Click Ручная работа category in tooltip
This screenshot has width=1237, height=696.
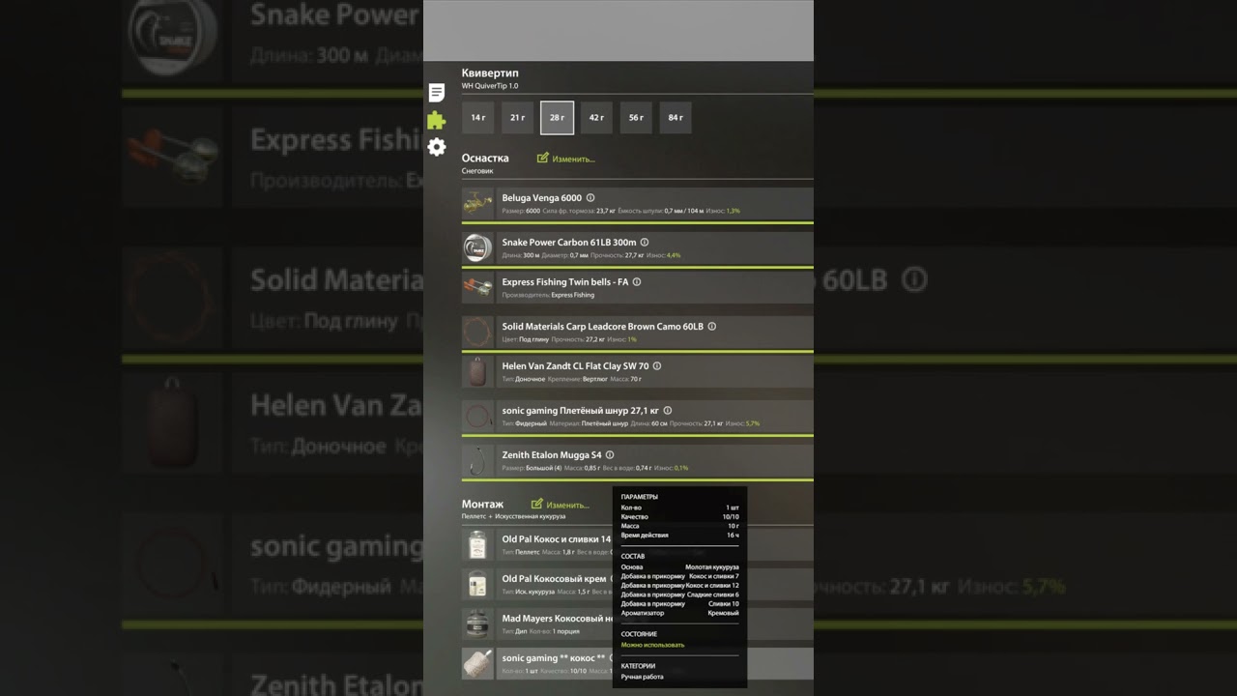[642, 677]
